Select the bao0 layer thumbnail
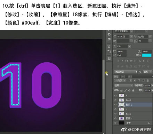The height and width of the screenshot is (134, 153). (x=121, y=100)
